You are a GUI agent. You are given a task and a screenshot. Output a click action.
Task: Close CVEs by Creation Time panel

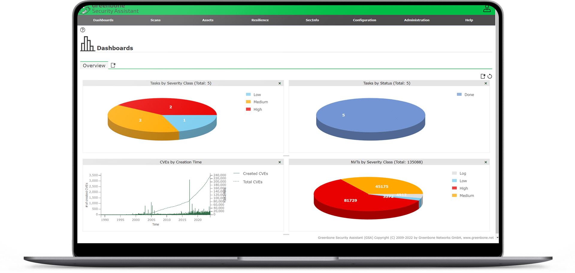click(x=280, y=162)
